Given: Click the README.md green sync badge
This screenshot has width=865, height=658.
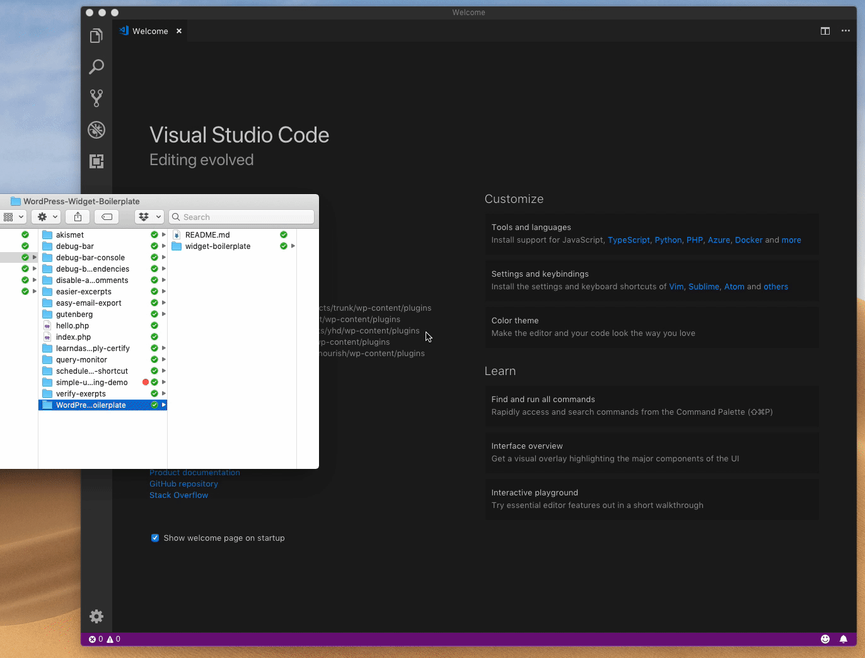Looking at the screenshot, I should pyautogui.click(x=284, y=234).
